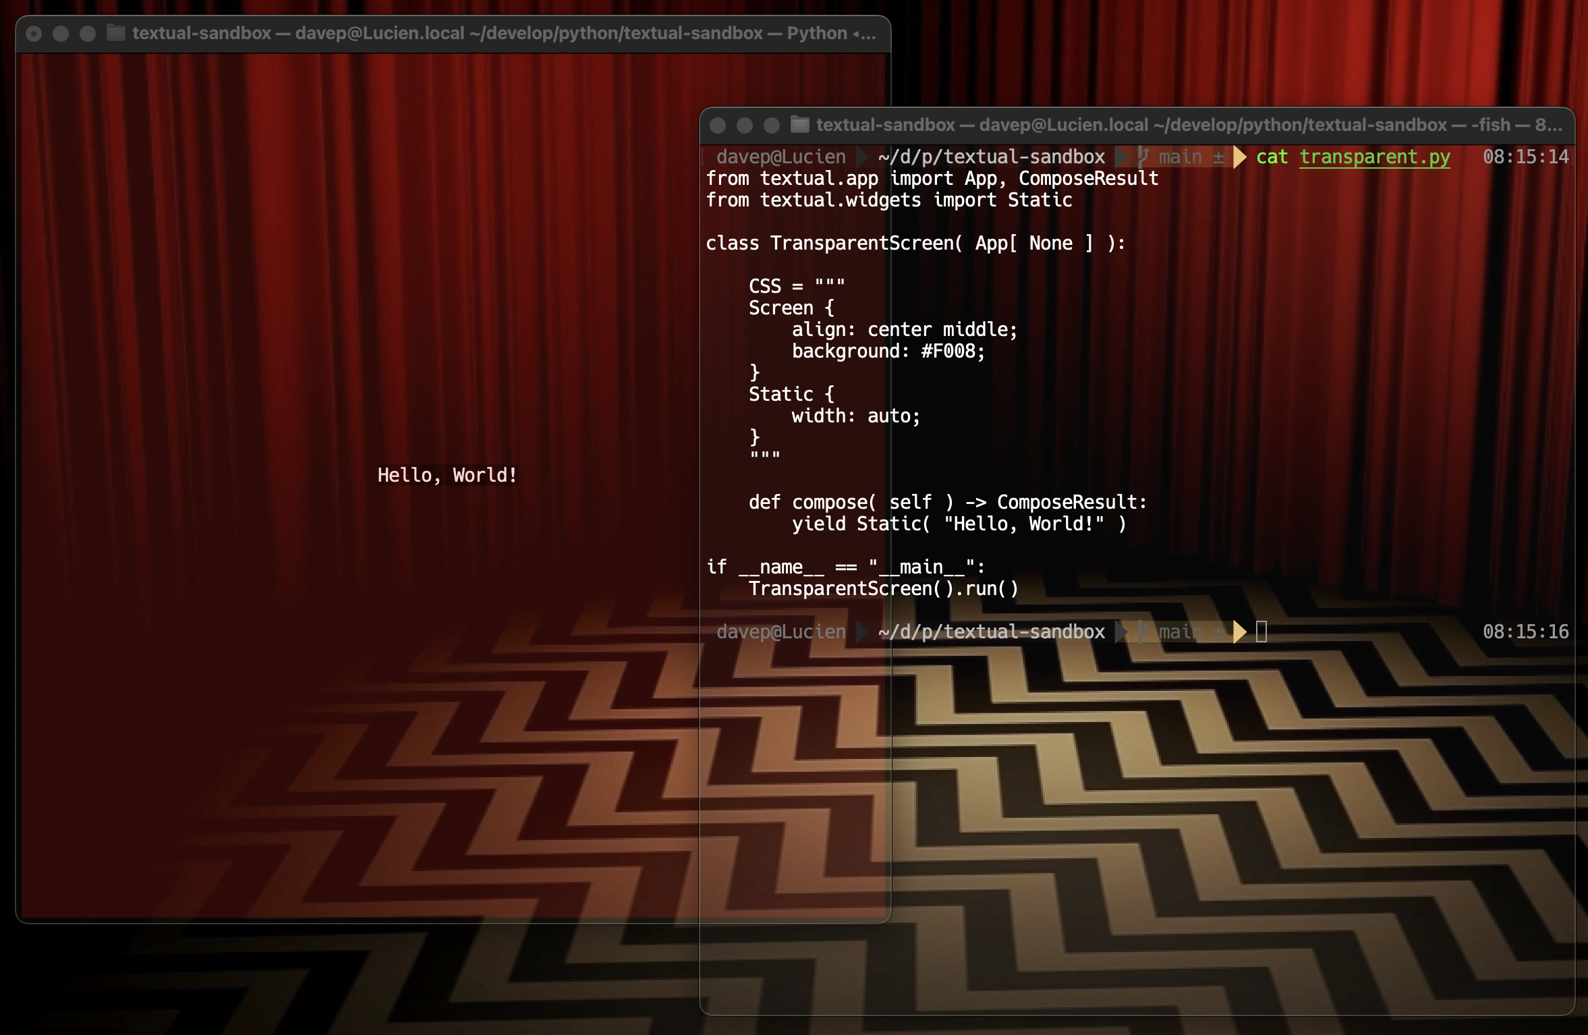This screenshot has width=1588, height=1035.
Task: Click "main ±" in the top prompt
Action: pos(1191,157)
